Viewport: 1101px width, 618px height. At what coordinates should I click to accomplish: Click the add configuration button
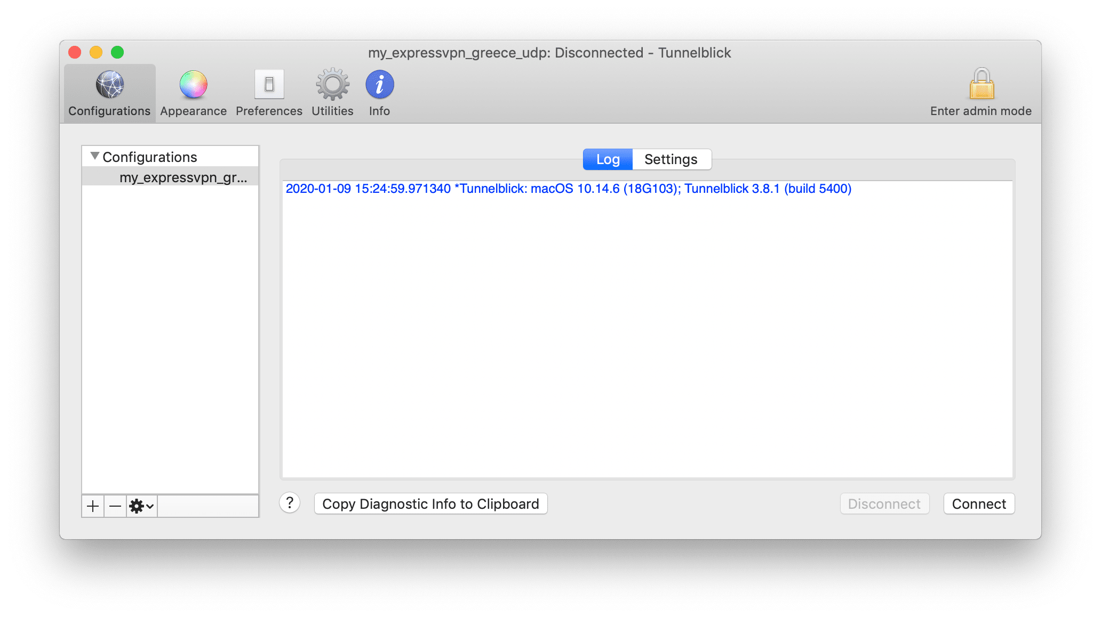[92, 506]
